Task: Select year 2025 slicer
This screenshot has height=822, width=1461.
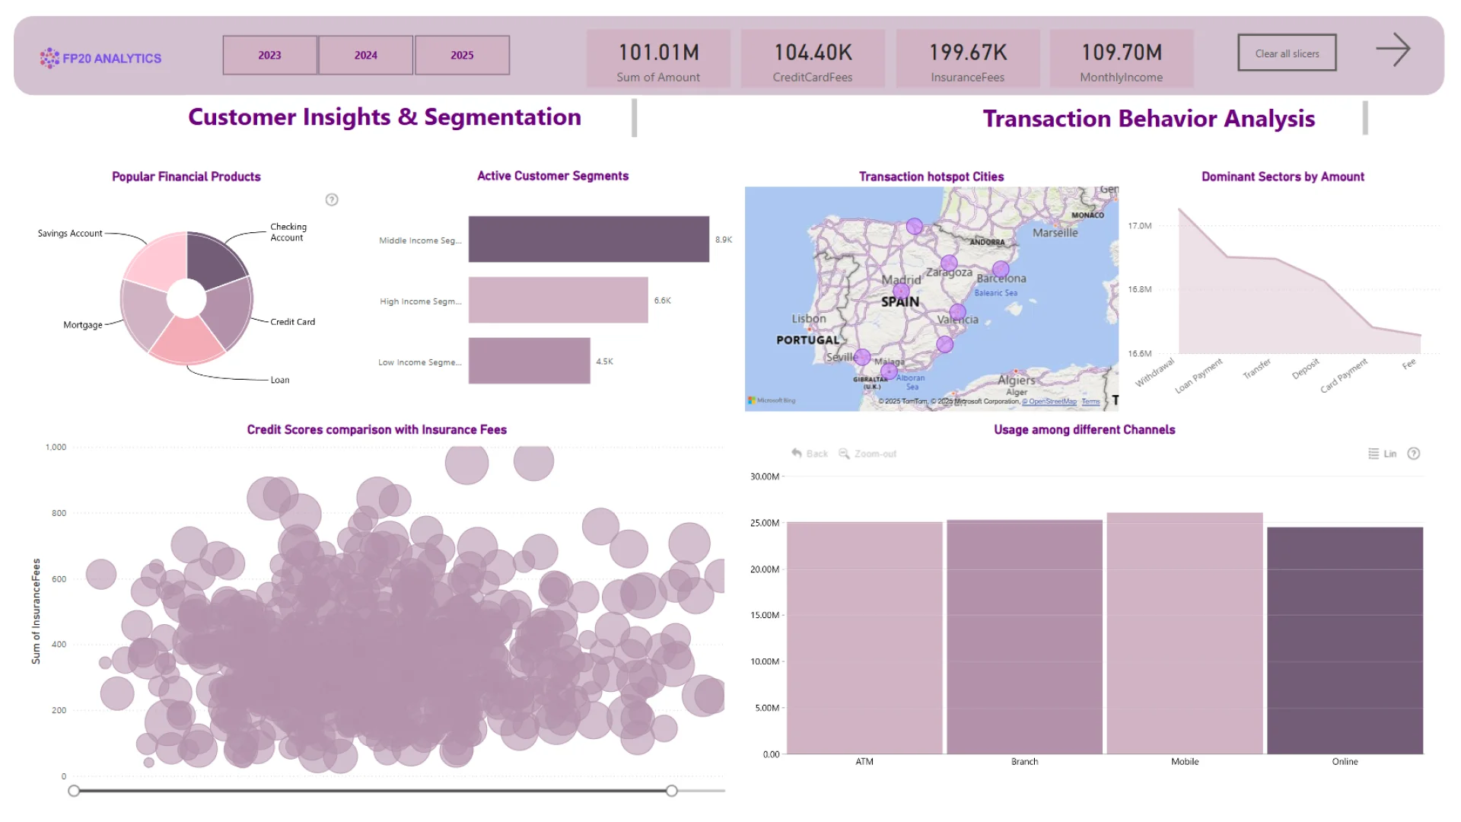Action: (462, 55)
